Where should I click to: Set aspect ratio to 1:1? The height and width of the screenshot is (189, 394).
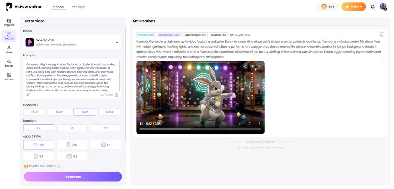pos(106,145)
